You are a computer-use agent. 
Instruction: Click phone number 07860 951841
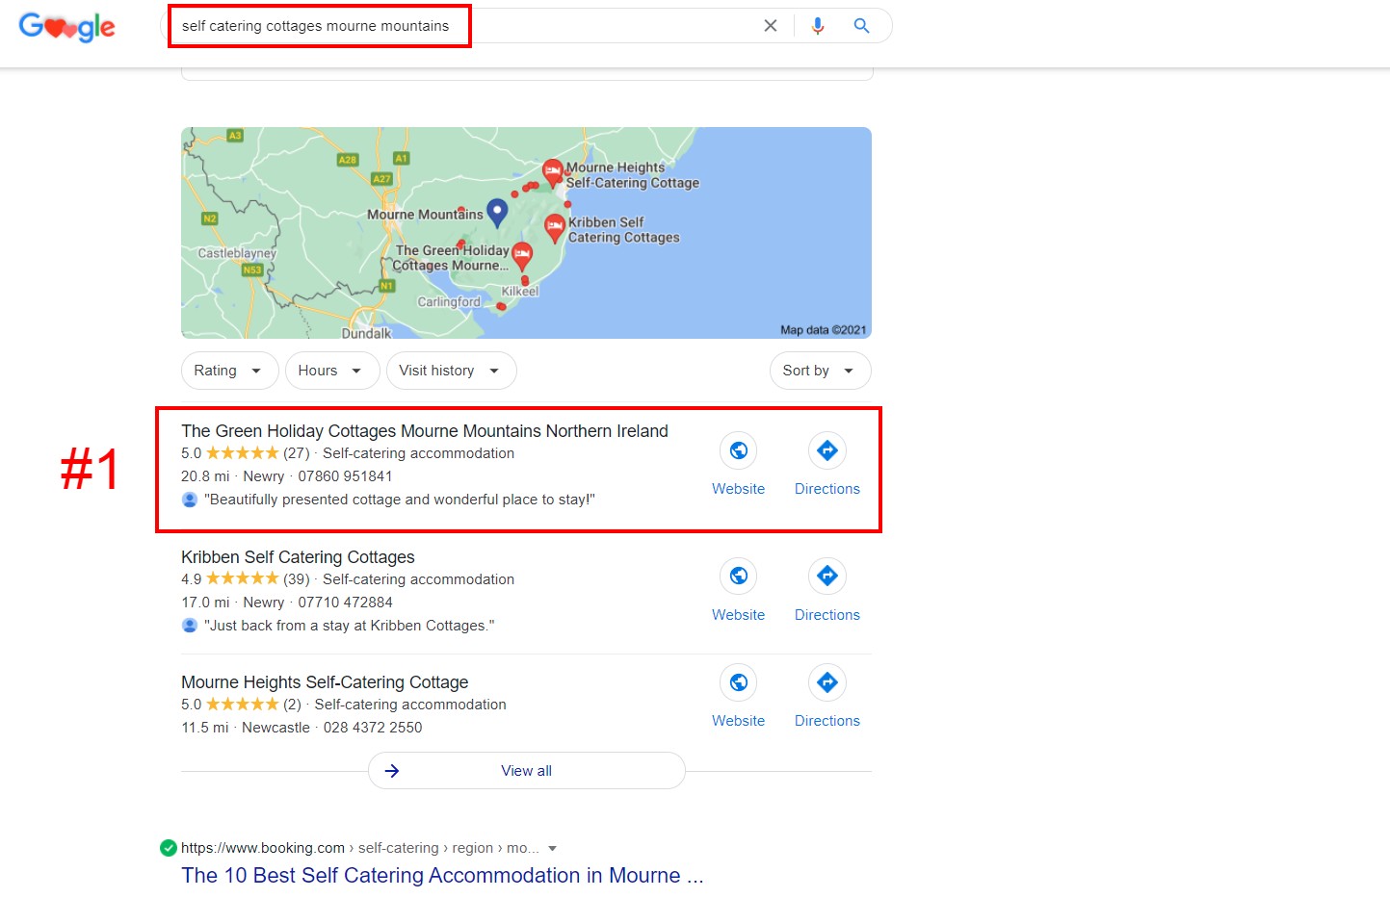pos(345,476)
